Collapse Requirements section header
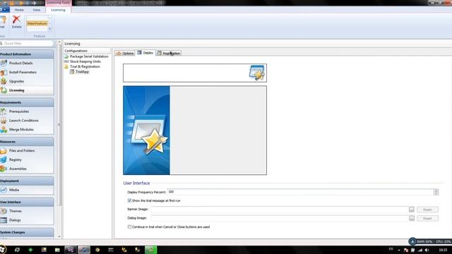The width and height of the screenshot is (452, 254). (27, 102)
